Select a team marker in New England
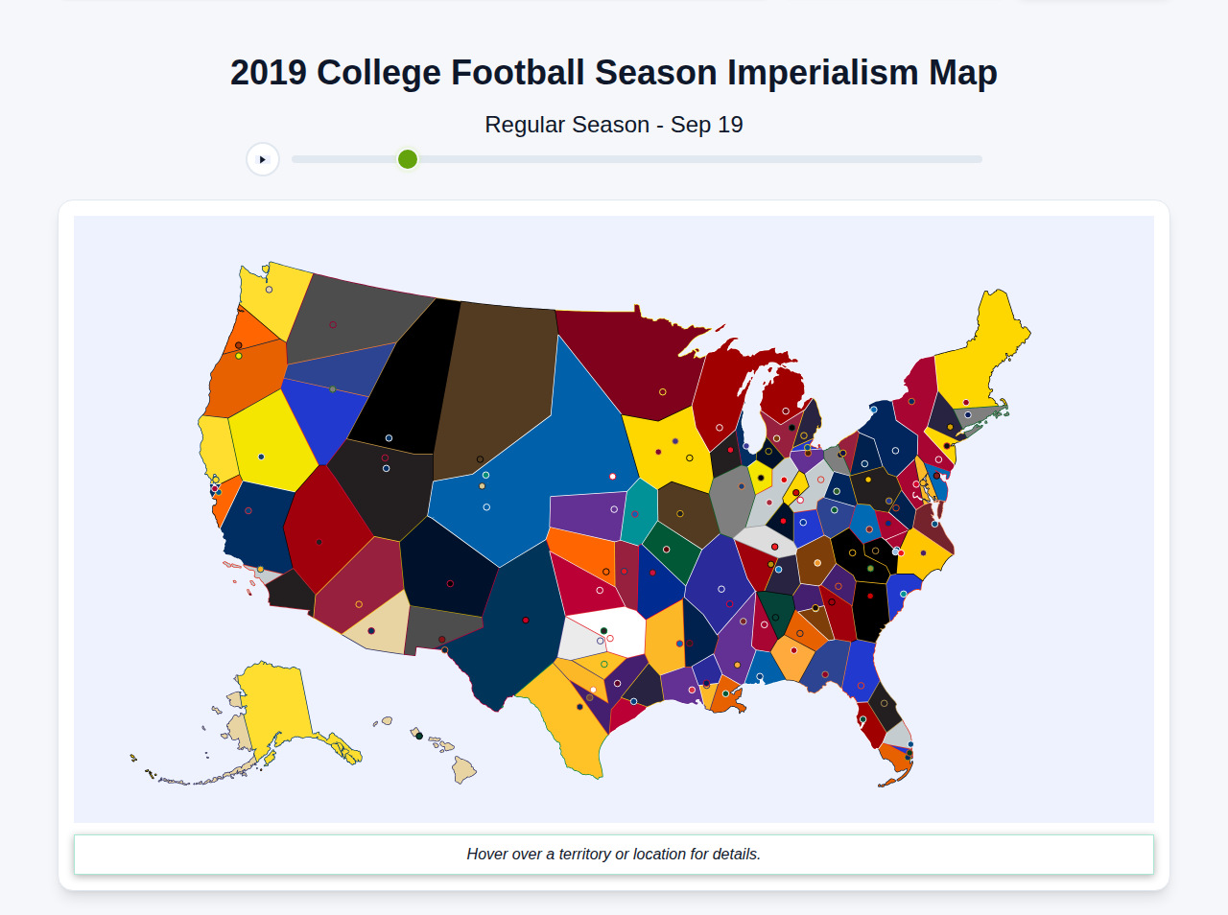The height and width of the screenshot is (915, 1228). point(966,402)
